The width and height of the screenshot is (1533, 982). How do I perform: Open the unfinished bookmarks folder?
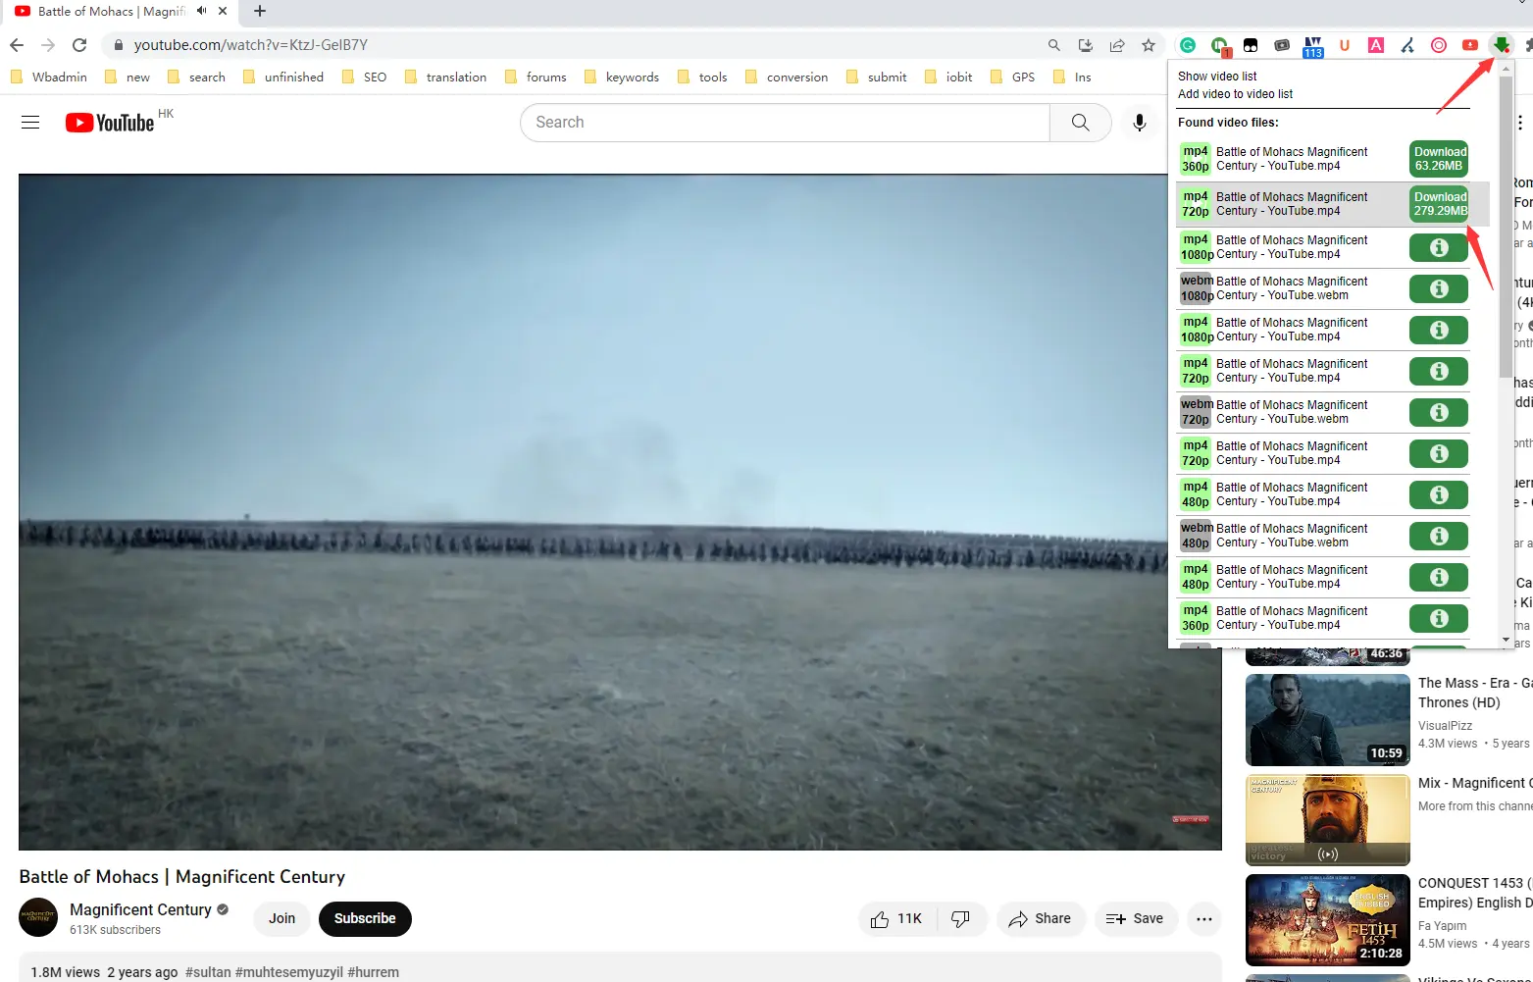pos(283,77)
